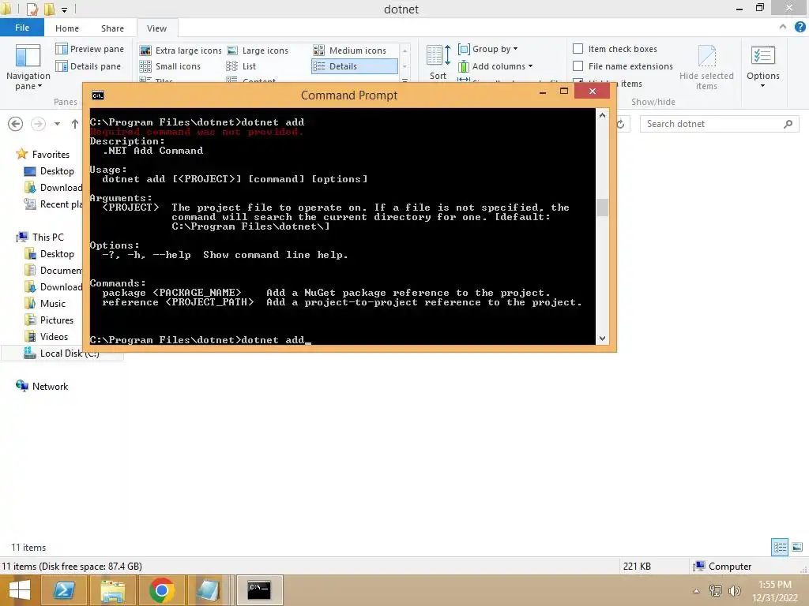Screen dimensions: 809x606
Task: Click Command Prompt scrollbar up arrow
Action: 602,115
